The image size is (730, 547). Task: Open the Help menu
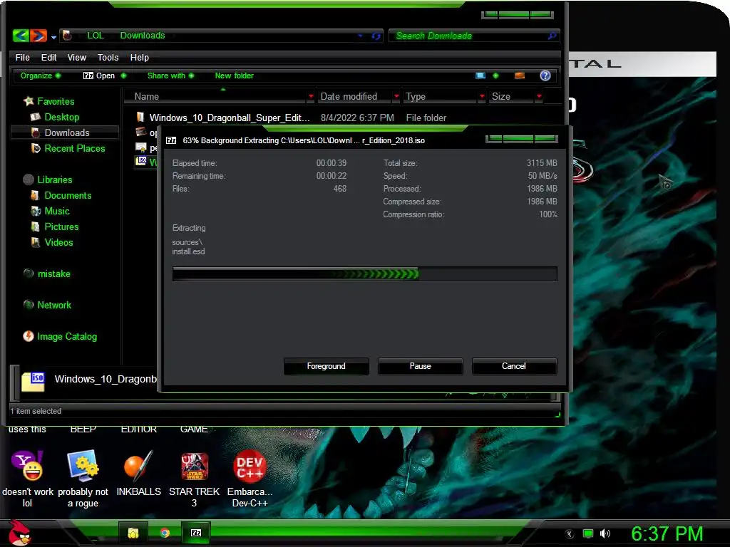pyautogui.click(x=139, y=57)
